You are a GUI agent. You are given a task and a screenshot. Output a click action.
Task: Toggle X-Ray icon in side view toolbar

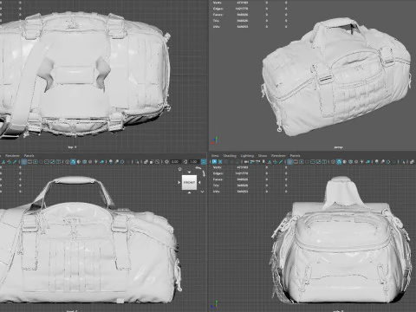[x=412, y=162]
